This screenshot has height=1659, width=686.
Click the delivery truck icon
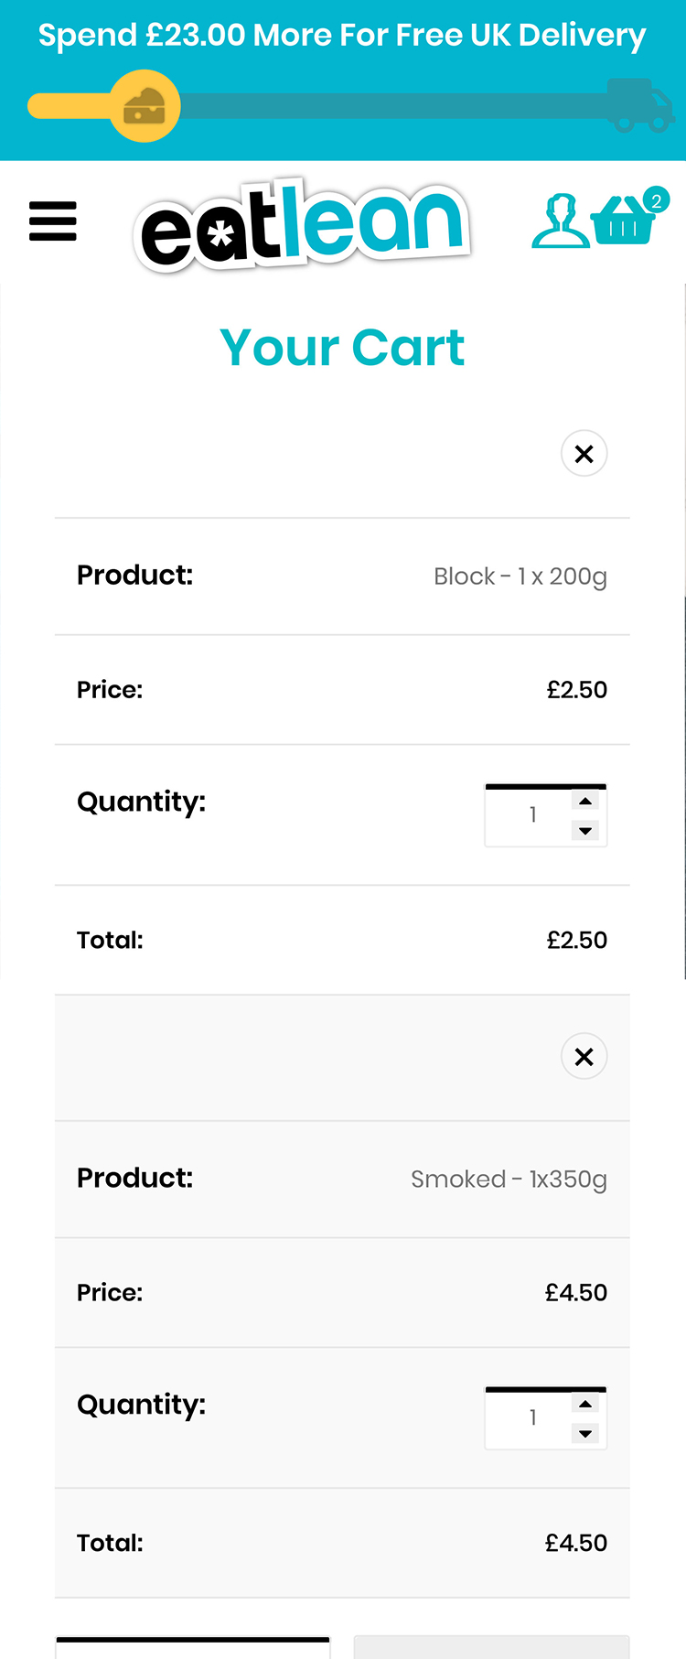pyautogui.click(x=640, y=105)
